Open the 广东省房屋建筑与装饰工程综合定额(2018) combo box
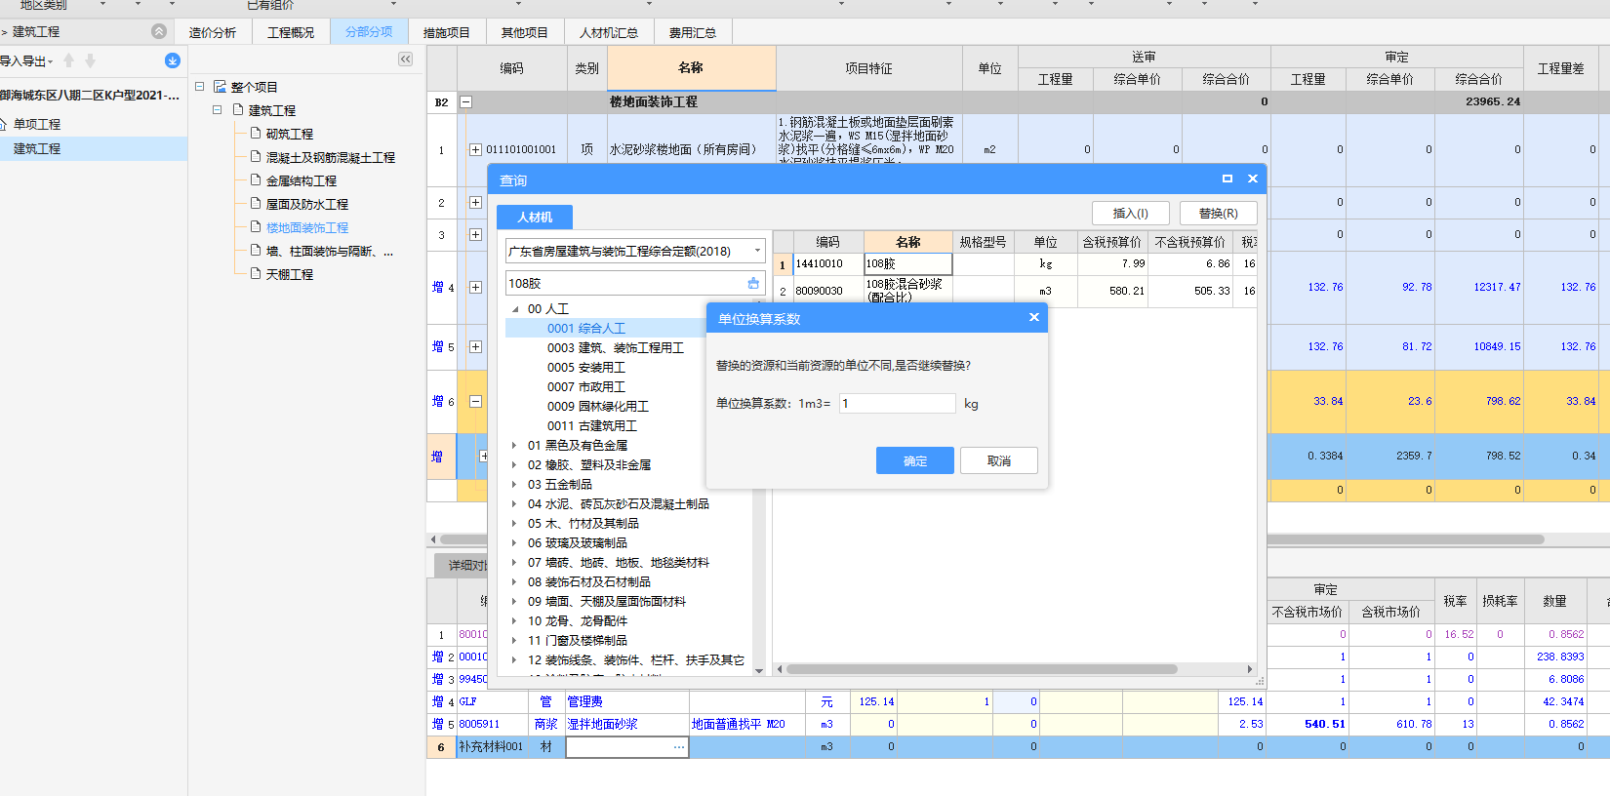Image resolution: width=1610 pixels, height=796 pixels. pos(635,251)
